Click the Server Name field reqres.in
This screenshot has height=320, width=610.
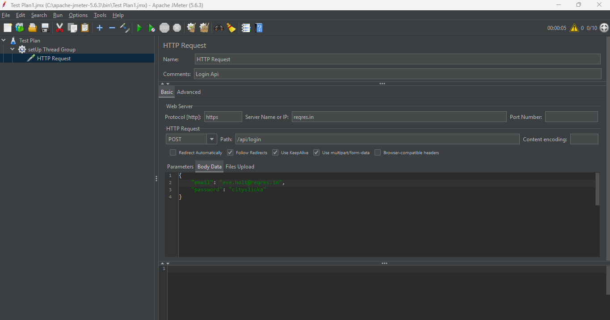(399, 117)
